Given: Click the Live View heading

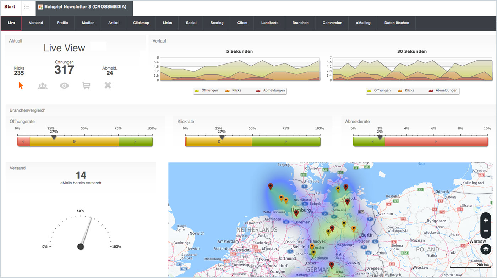Looking at the screenshot, I should tap(64, 48).
